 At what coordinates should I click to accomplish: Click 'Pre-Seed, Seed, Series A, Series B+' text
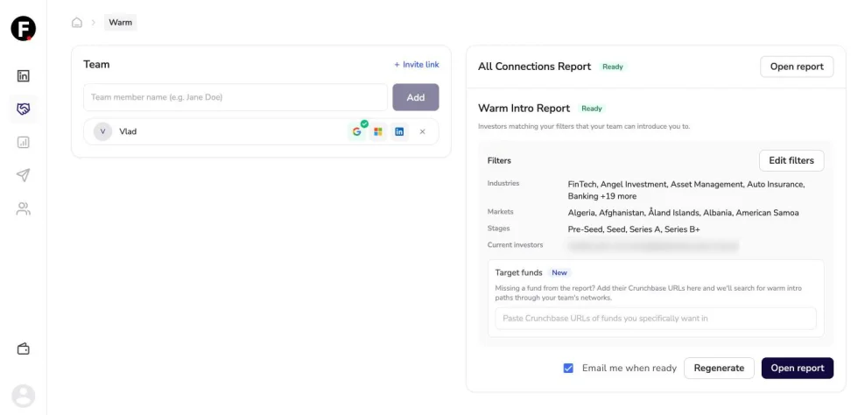click(634, 229)
